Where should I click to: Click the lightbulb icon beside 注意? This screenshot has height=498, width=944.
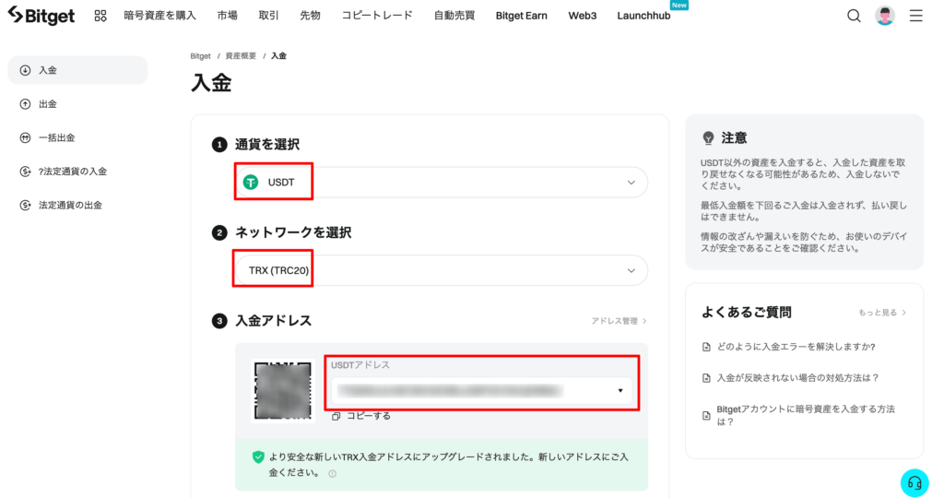coord(709,138)
